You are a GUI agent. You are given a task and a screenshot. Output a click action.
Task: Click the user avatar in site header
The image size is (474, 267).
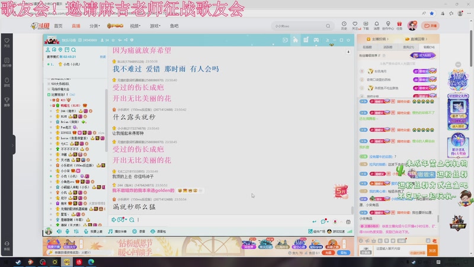point(412,26)
